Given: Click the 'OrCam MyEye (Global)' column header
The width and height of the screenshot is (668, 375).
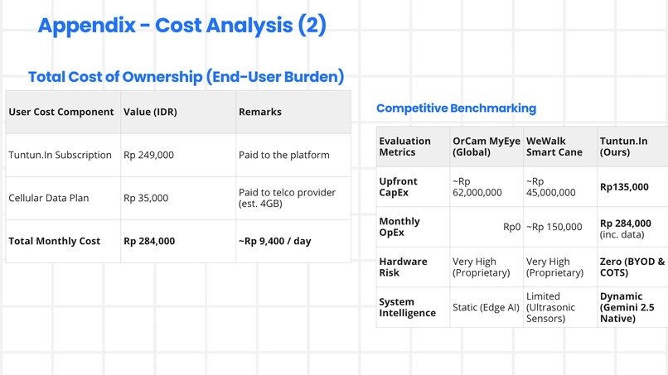Looking at the screenshot, I should 486,147.
